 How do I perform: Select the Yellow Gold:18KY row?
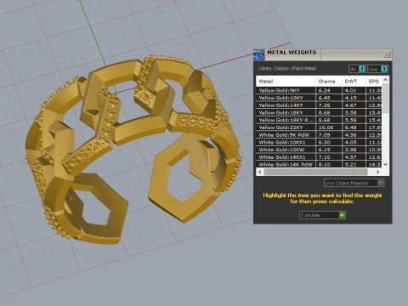click(x=320, y=112)
